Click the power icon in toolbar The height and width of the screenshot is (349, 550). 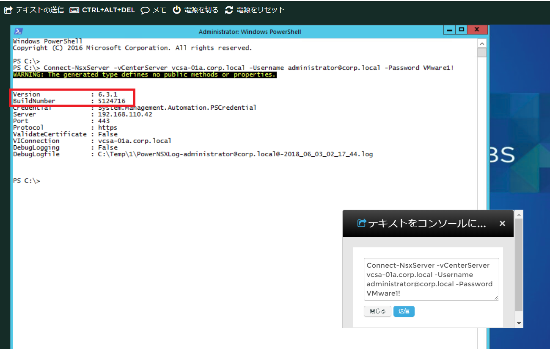tap(177, 10)
